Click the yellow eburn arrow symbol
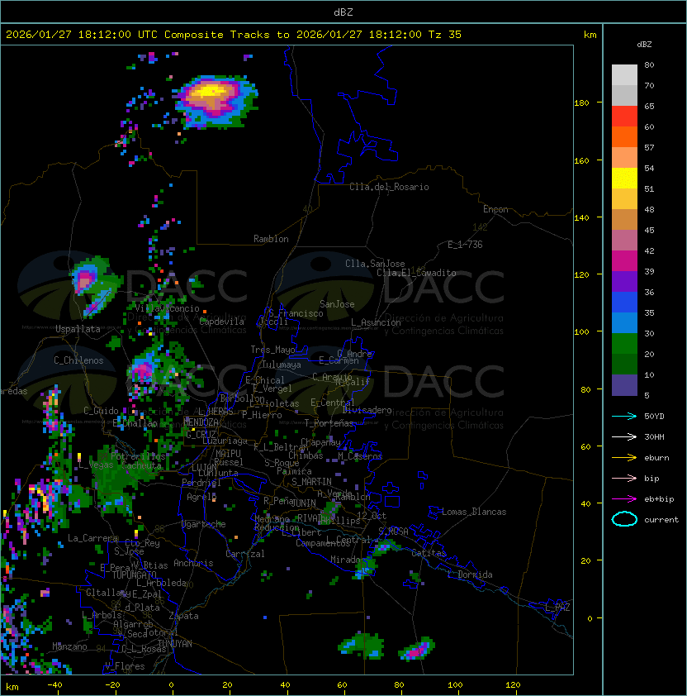The width and height of the screenshot is (687, 696). pyautogui.click(x=624, y=458)
